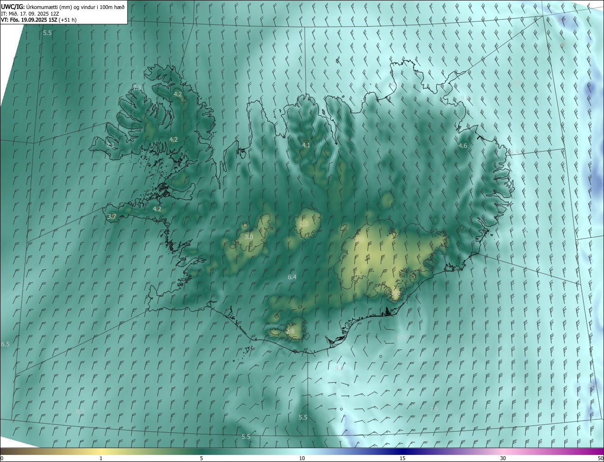Click the '0' tick label on the color scale
The image size is (604, 462).
(x=2, y=459)
